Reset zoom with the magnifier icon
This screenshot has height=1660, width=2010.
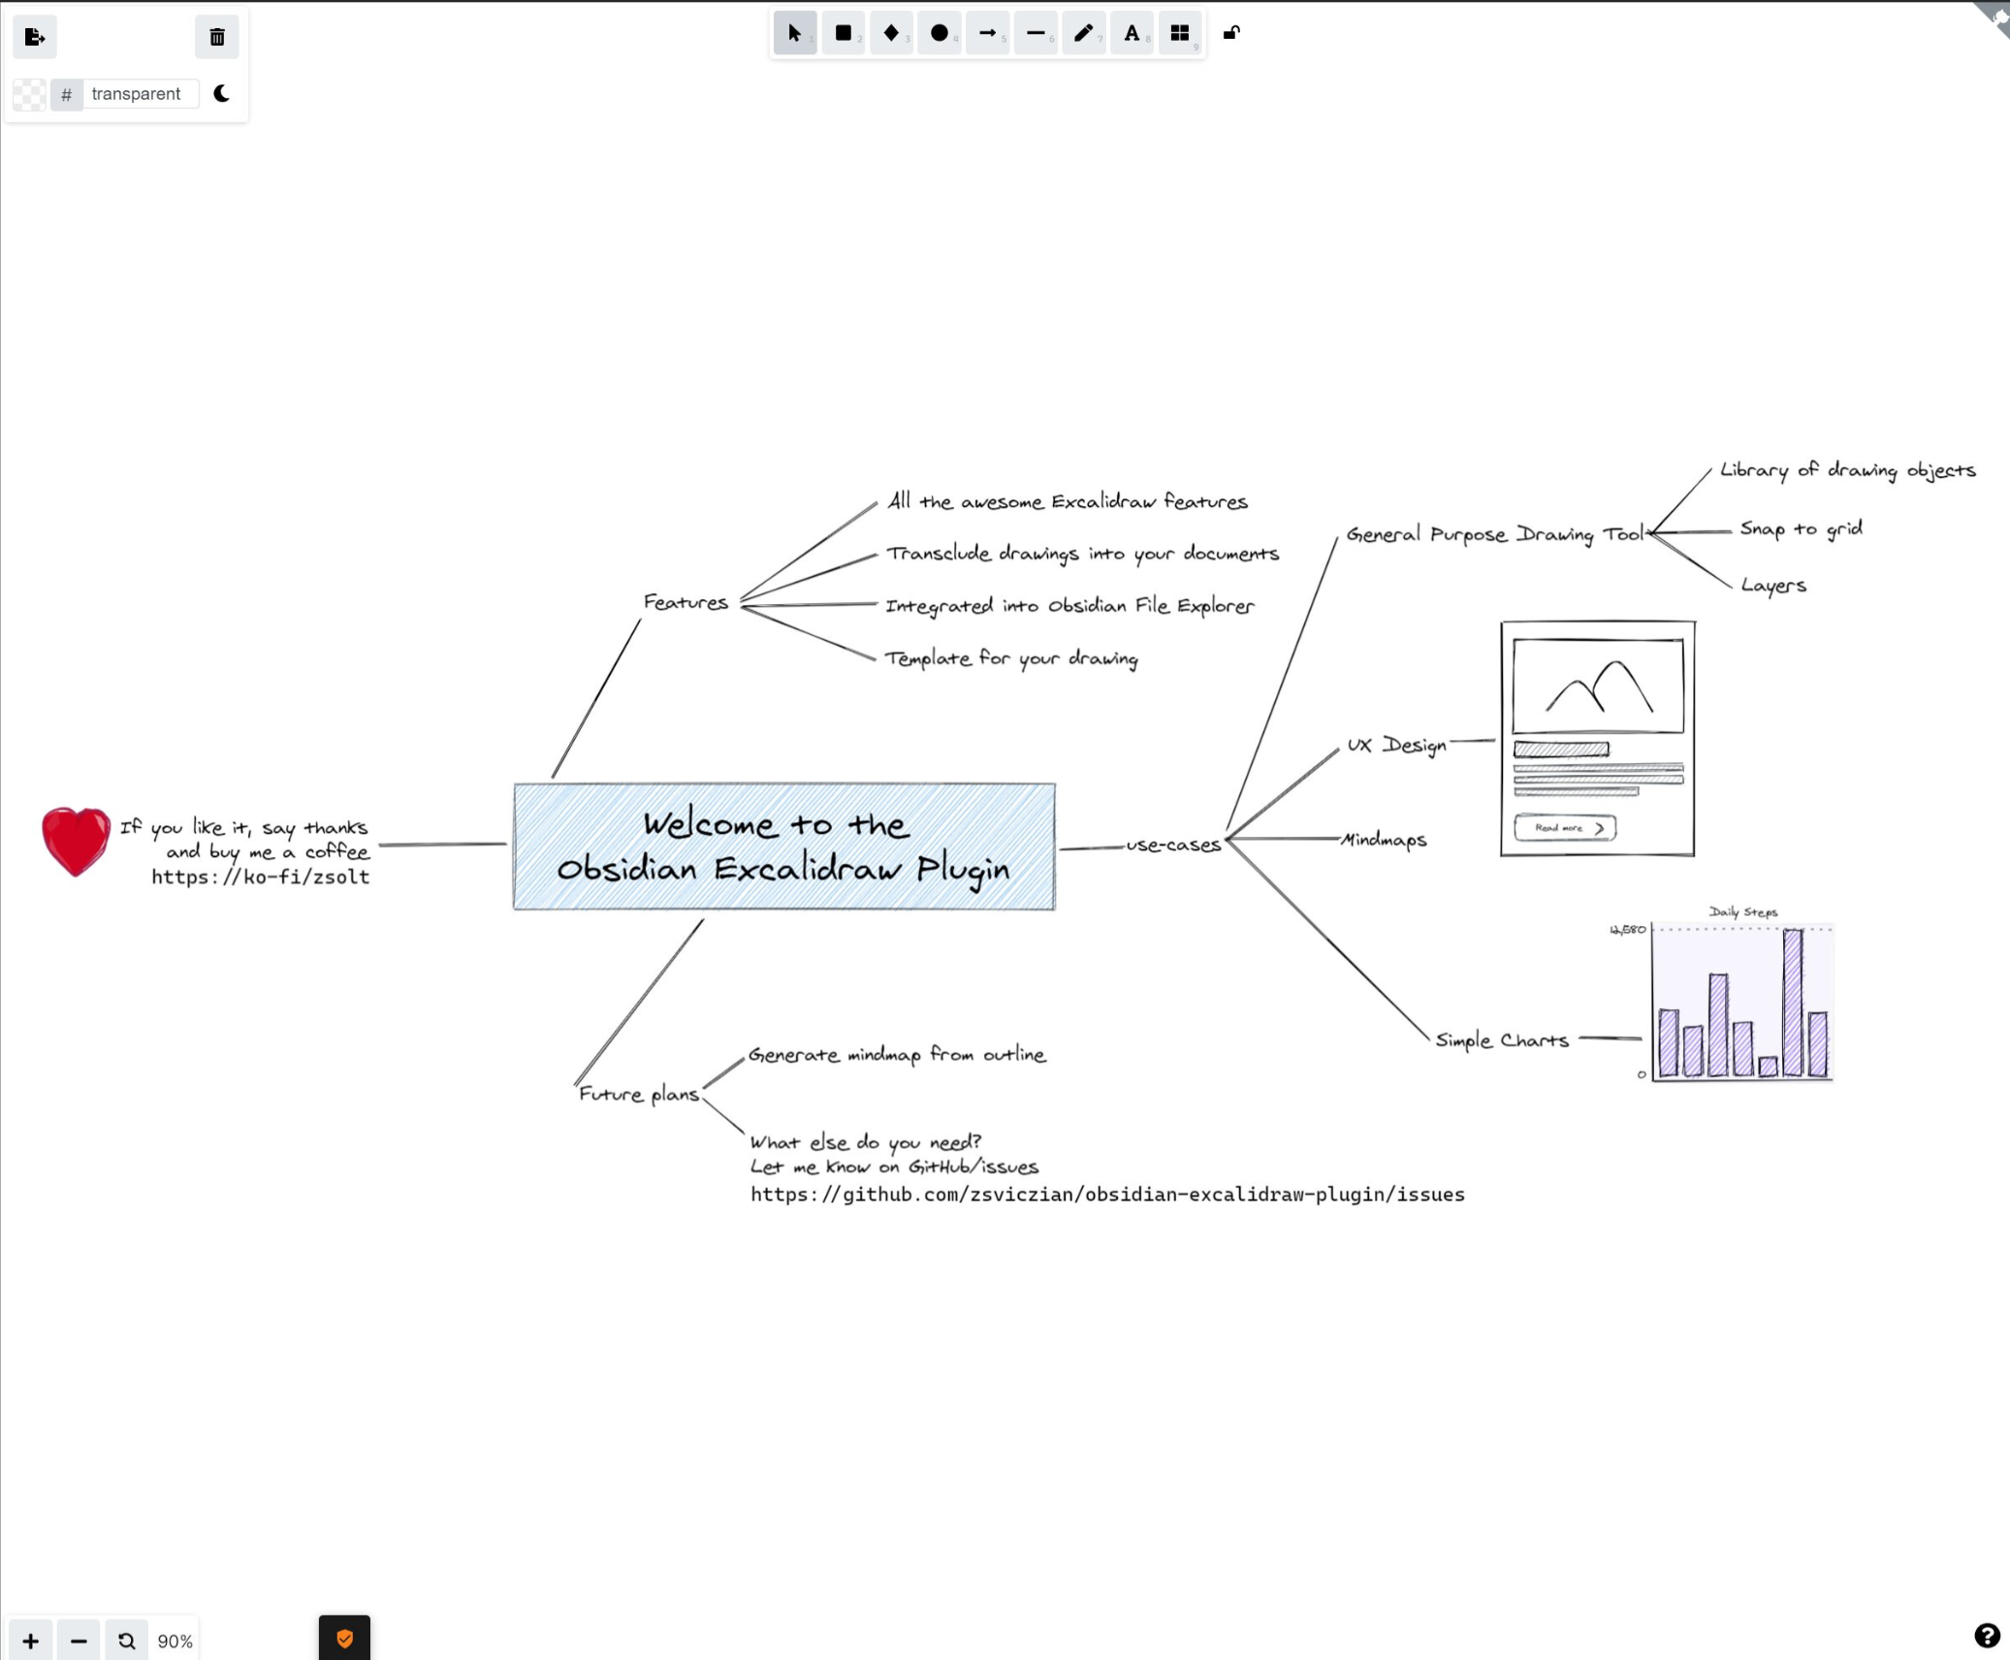pyautogui.click(x=126, y=1641)
